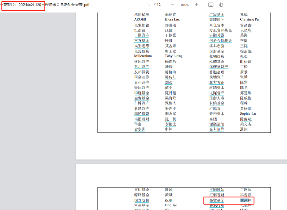Click the text 'AROHI'
This screenshot has width=287, height=210.
pos(140,20)
